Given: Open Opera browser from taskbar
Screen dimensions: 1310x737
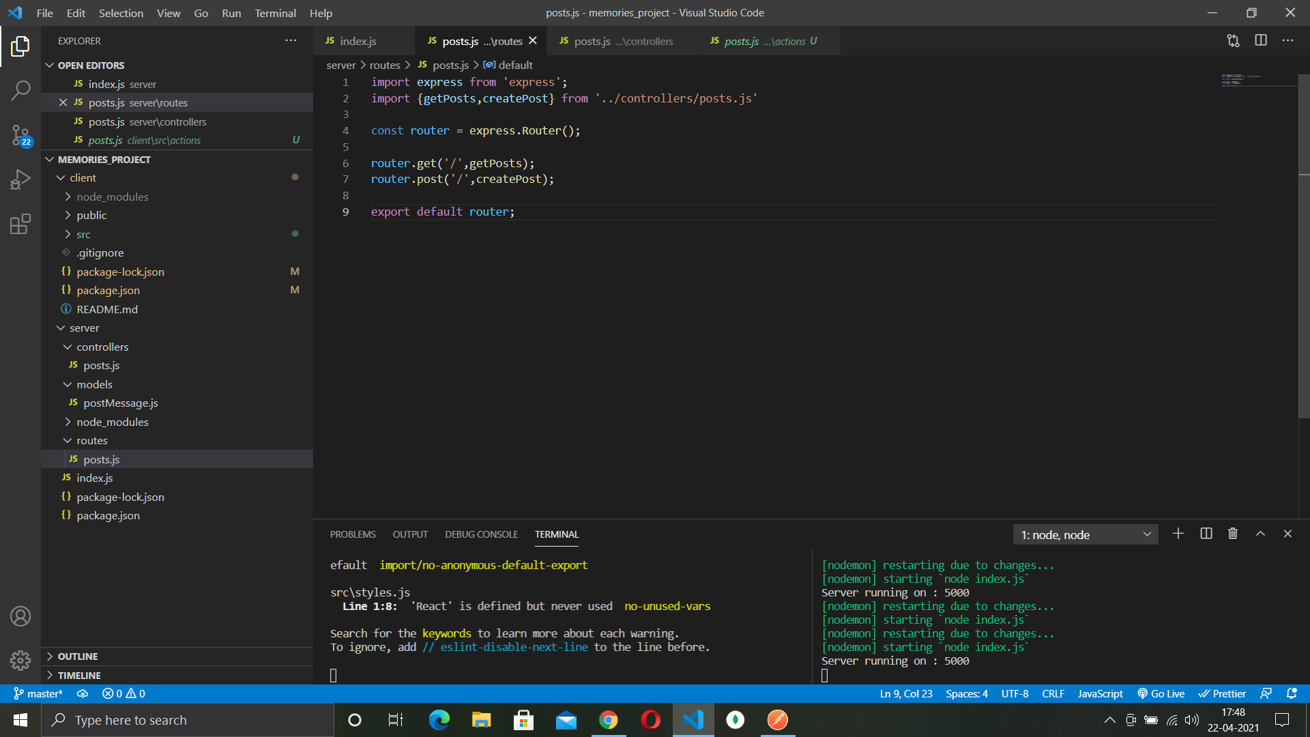Looking at the screenshot, I should [x=650, y=720].
